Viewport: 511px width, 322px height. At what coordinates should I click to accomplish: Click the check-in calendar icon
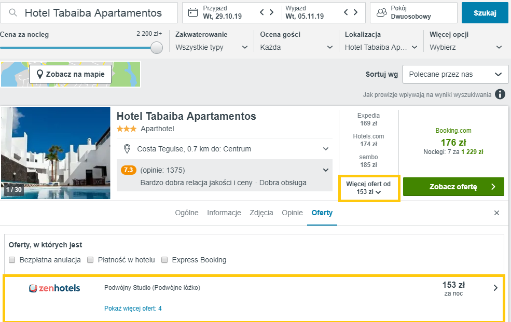[193, 12]
